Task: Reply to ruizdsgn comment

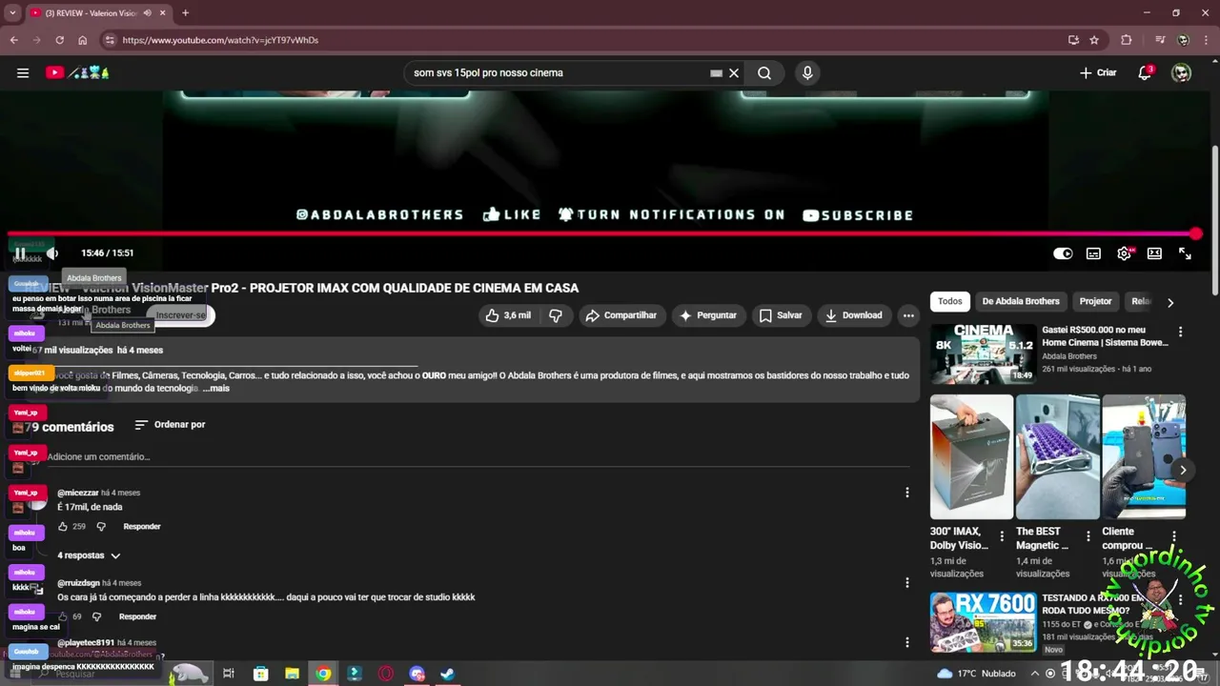Action: click(137, 617)
